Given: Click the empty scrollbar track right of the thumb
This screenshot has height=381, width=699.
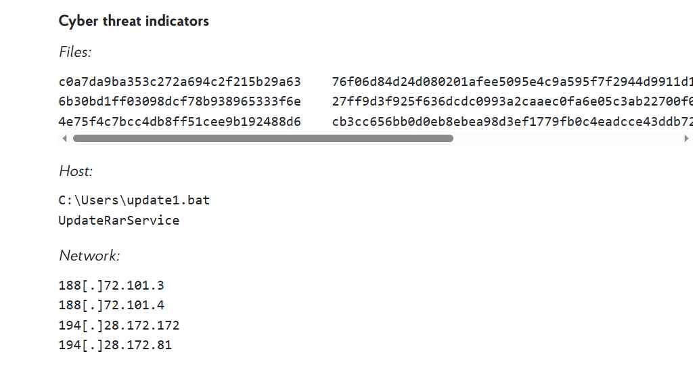Looking at the screenshot, I should [x=568, y=139].
